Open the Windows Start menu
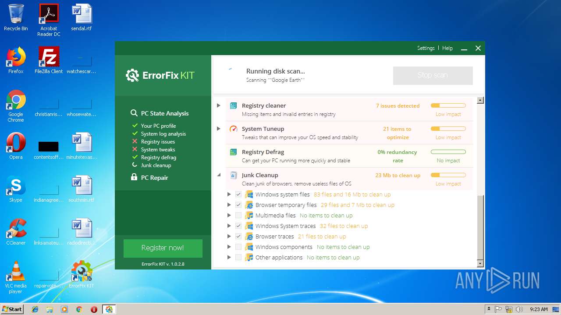This screenshot has height=315, width=561. tap(12, 309)
